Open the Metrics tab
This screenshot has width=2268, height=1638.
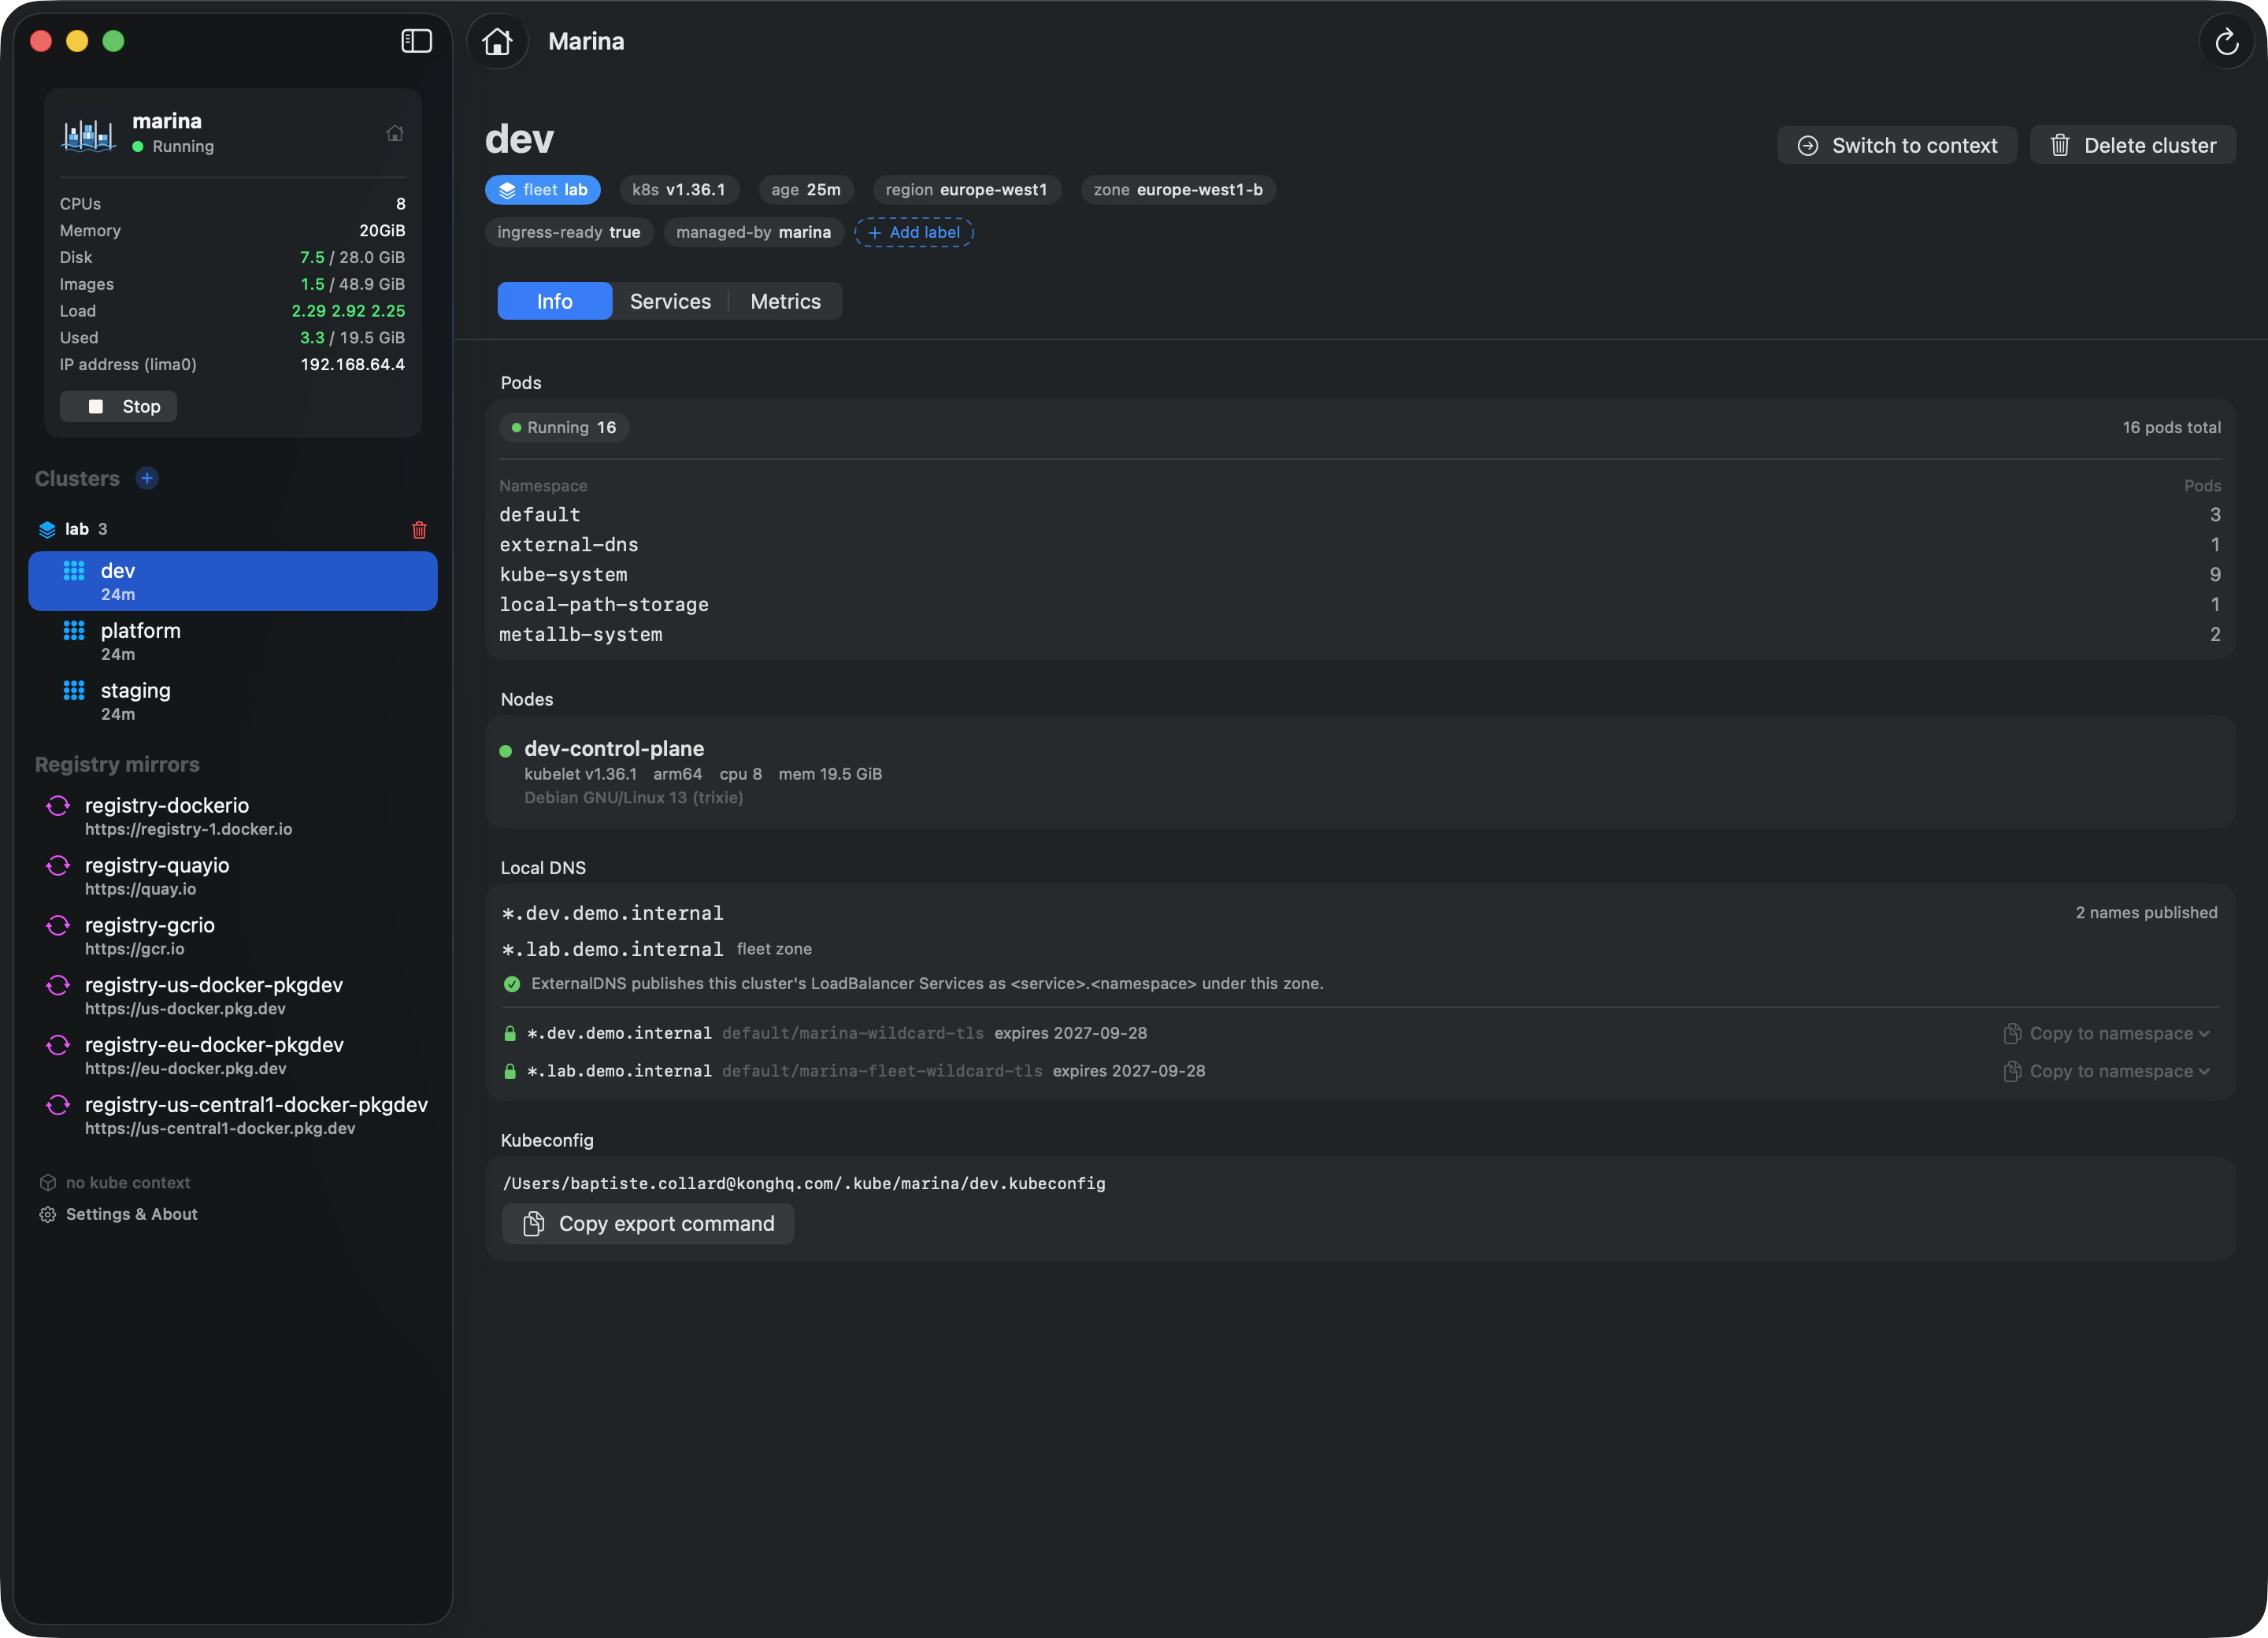[785, 301]
